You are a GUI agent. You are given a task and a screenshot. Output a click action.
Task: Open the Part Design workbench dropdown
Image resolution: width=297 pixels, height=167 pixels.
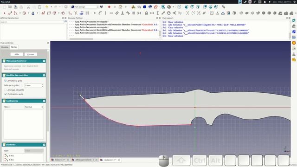84,7
